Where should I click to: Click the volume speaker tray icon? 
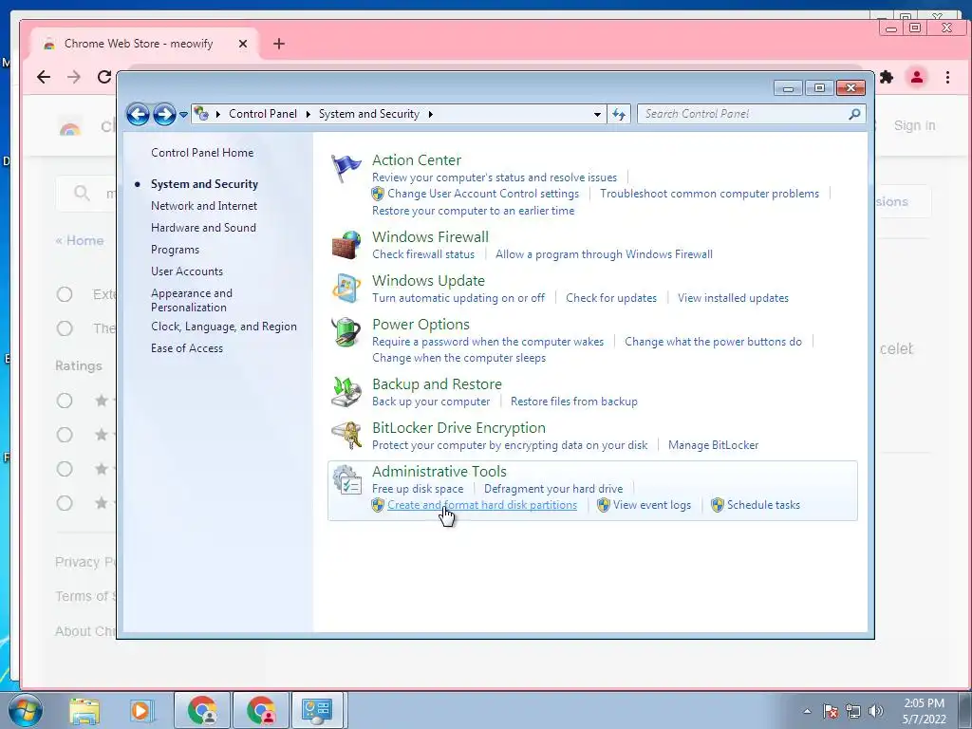876,711
